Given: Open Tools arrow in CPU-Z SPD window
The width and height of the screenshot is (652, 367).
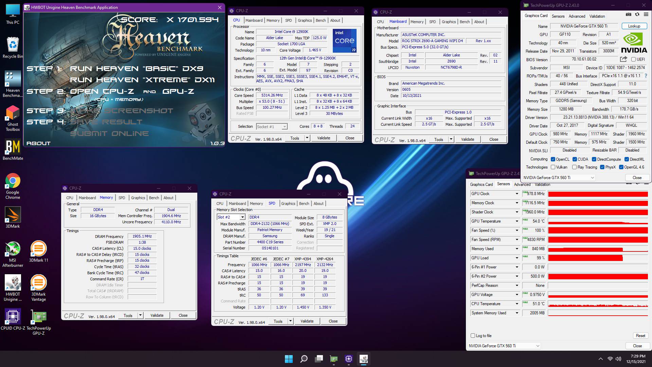Looking at the screenshot, I should point(290,321).
